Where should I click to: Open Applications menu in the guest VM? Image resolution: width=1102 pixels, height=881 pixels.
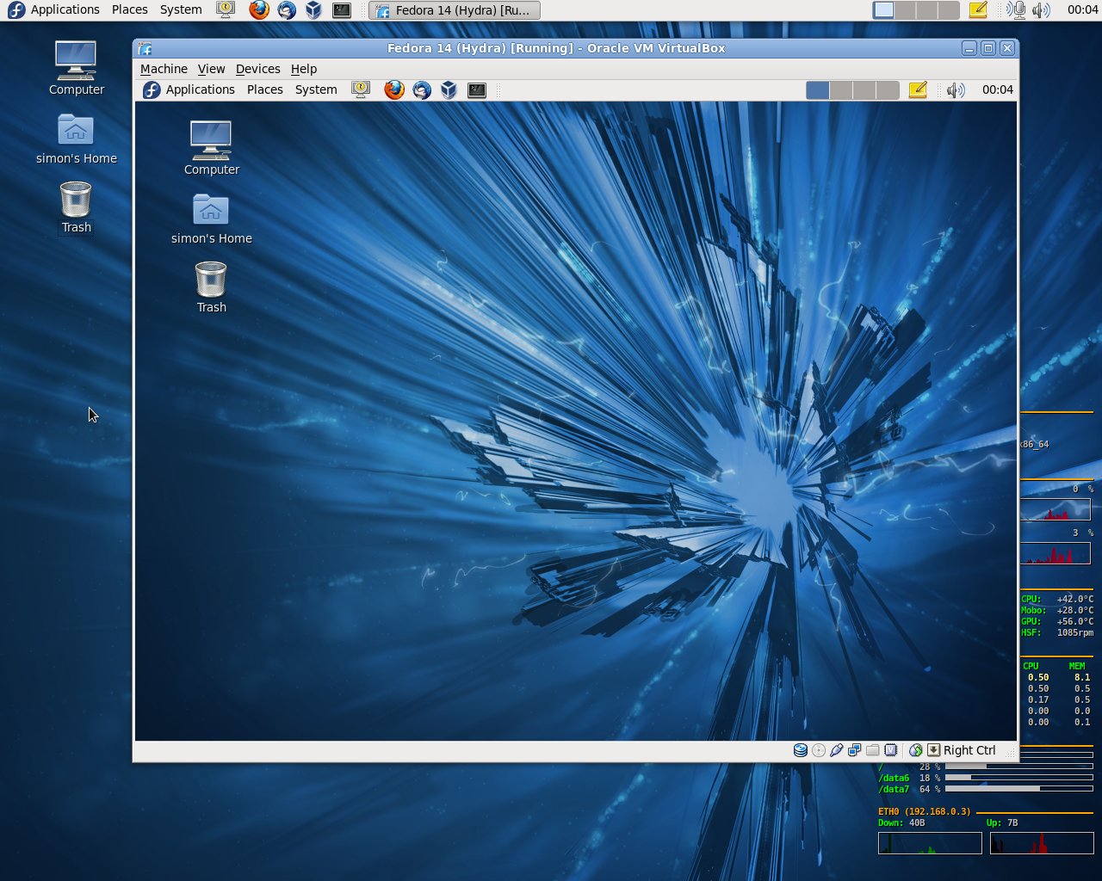pos(200,89)
